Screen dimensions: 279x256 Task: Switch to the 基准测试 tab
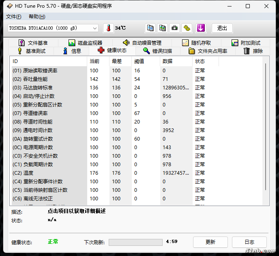click(x=31, y=51)
